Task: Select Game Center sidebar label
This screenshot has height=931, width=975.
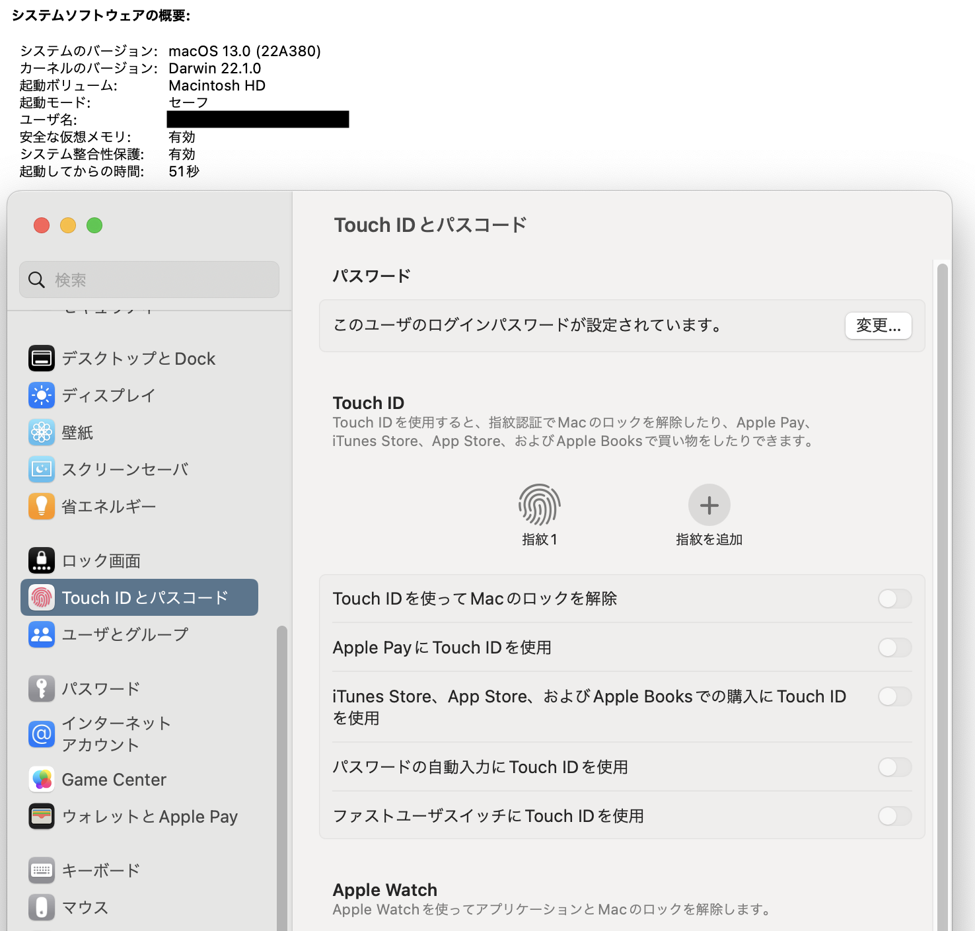Action: (x=114, y=780)
